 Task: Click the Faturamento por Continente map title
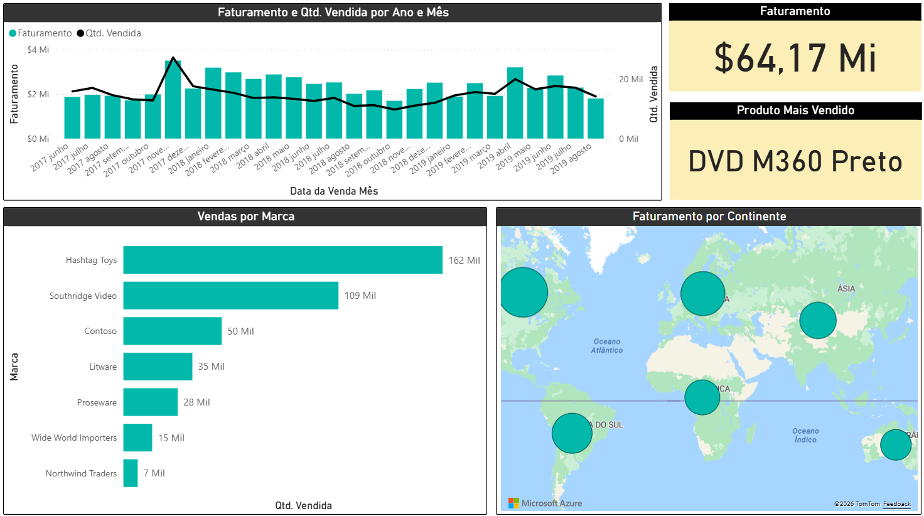(x=709, y=217)
